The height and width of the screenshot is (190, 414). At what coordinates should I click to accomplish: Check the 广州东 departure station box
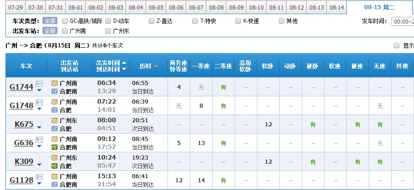(108, 31)
